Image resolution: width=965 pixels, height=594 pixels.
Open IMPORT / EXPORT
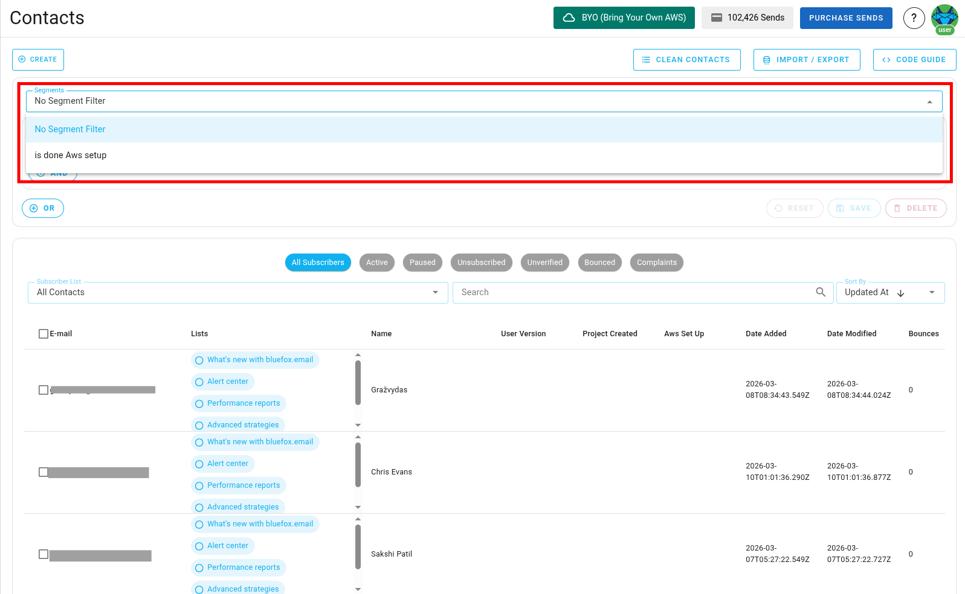(807, 60)
